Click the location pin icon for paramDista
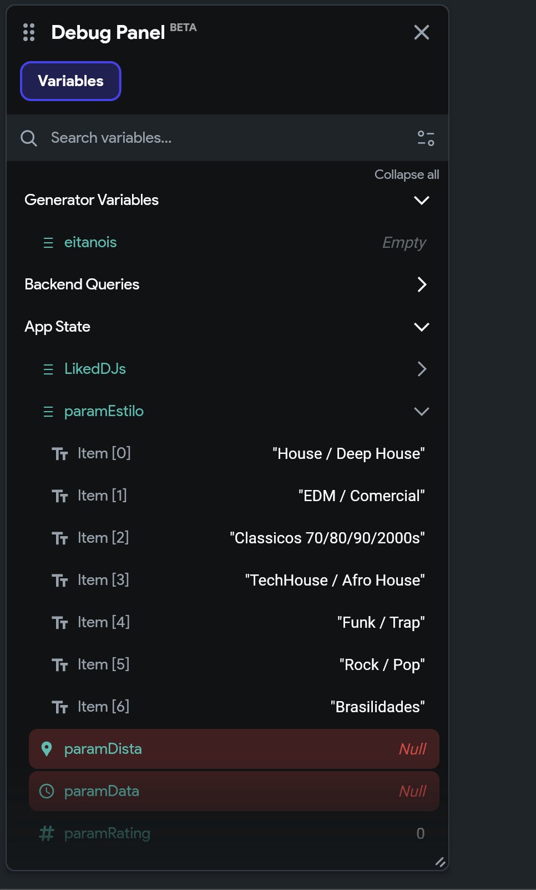The width and height of the screenshot is (536, 890). click(x=47, y=749)
